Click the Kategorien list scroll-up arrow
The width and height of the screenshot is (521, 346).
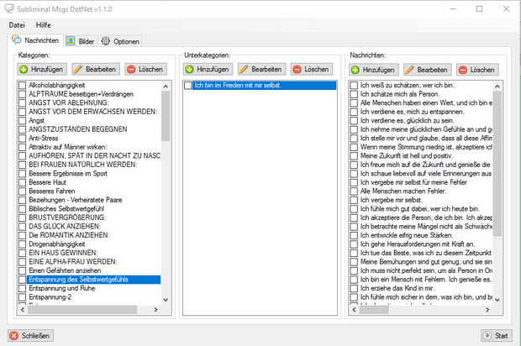pyautogui.click(x=166, y=86)
